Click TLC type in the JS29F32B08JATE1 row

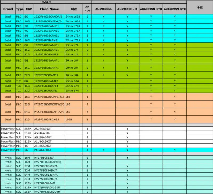click(x=20, y=91)
